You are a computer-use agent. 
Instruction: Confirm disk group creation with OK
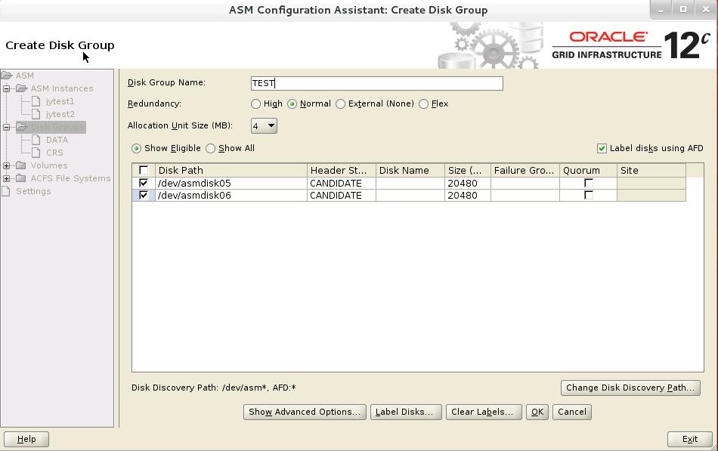coord(537,412)
